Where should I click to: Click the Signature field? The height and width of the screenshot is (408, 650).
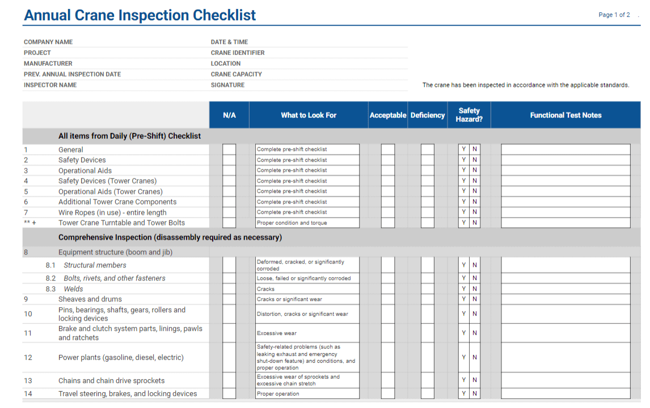[x=327, y=85]
